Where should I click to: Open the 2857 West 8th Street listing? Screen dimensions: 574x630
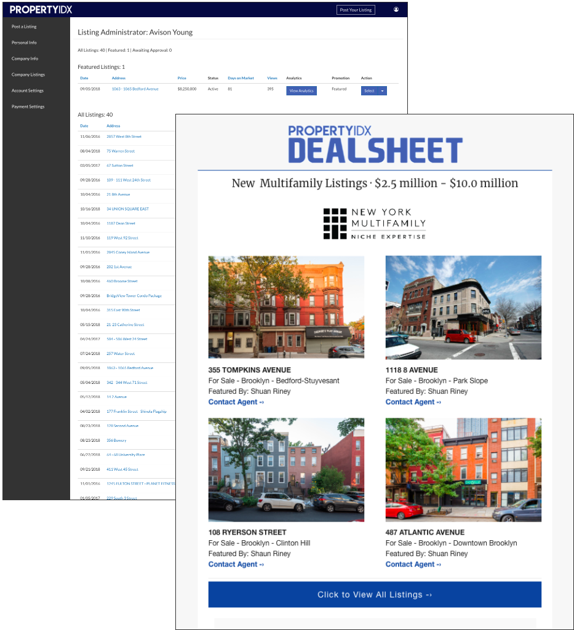tap(124, 137)
